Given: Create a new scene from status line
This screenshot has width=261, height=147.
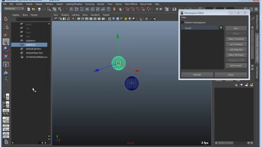Looking at the screenshot, I should click(x=29, y=9).
